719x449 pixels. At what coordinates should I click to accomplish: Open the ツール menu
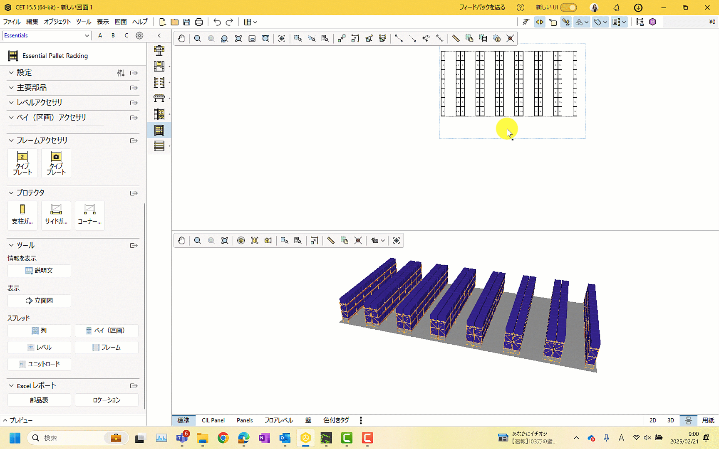tap(84, 22)
